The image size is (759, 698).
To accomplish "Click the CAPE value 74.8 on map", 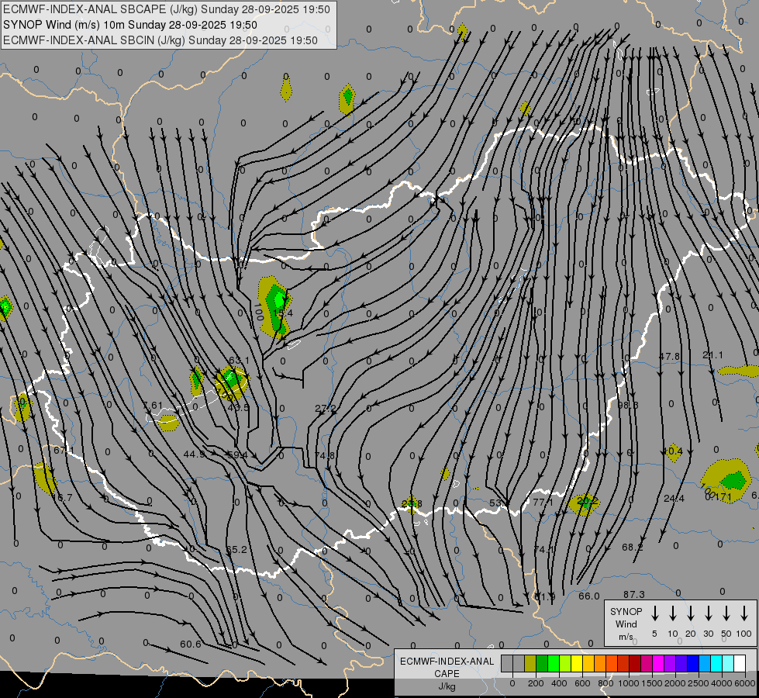I will click(x=324, y=455).
